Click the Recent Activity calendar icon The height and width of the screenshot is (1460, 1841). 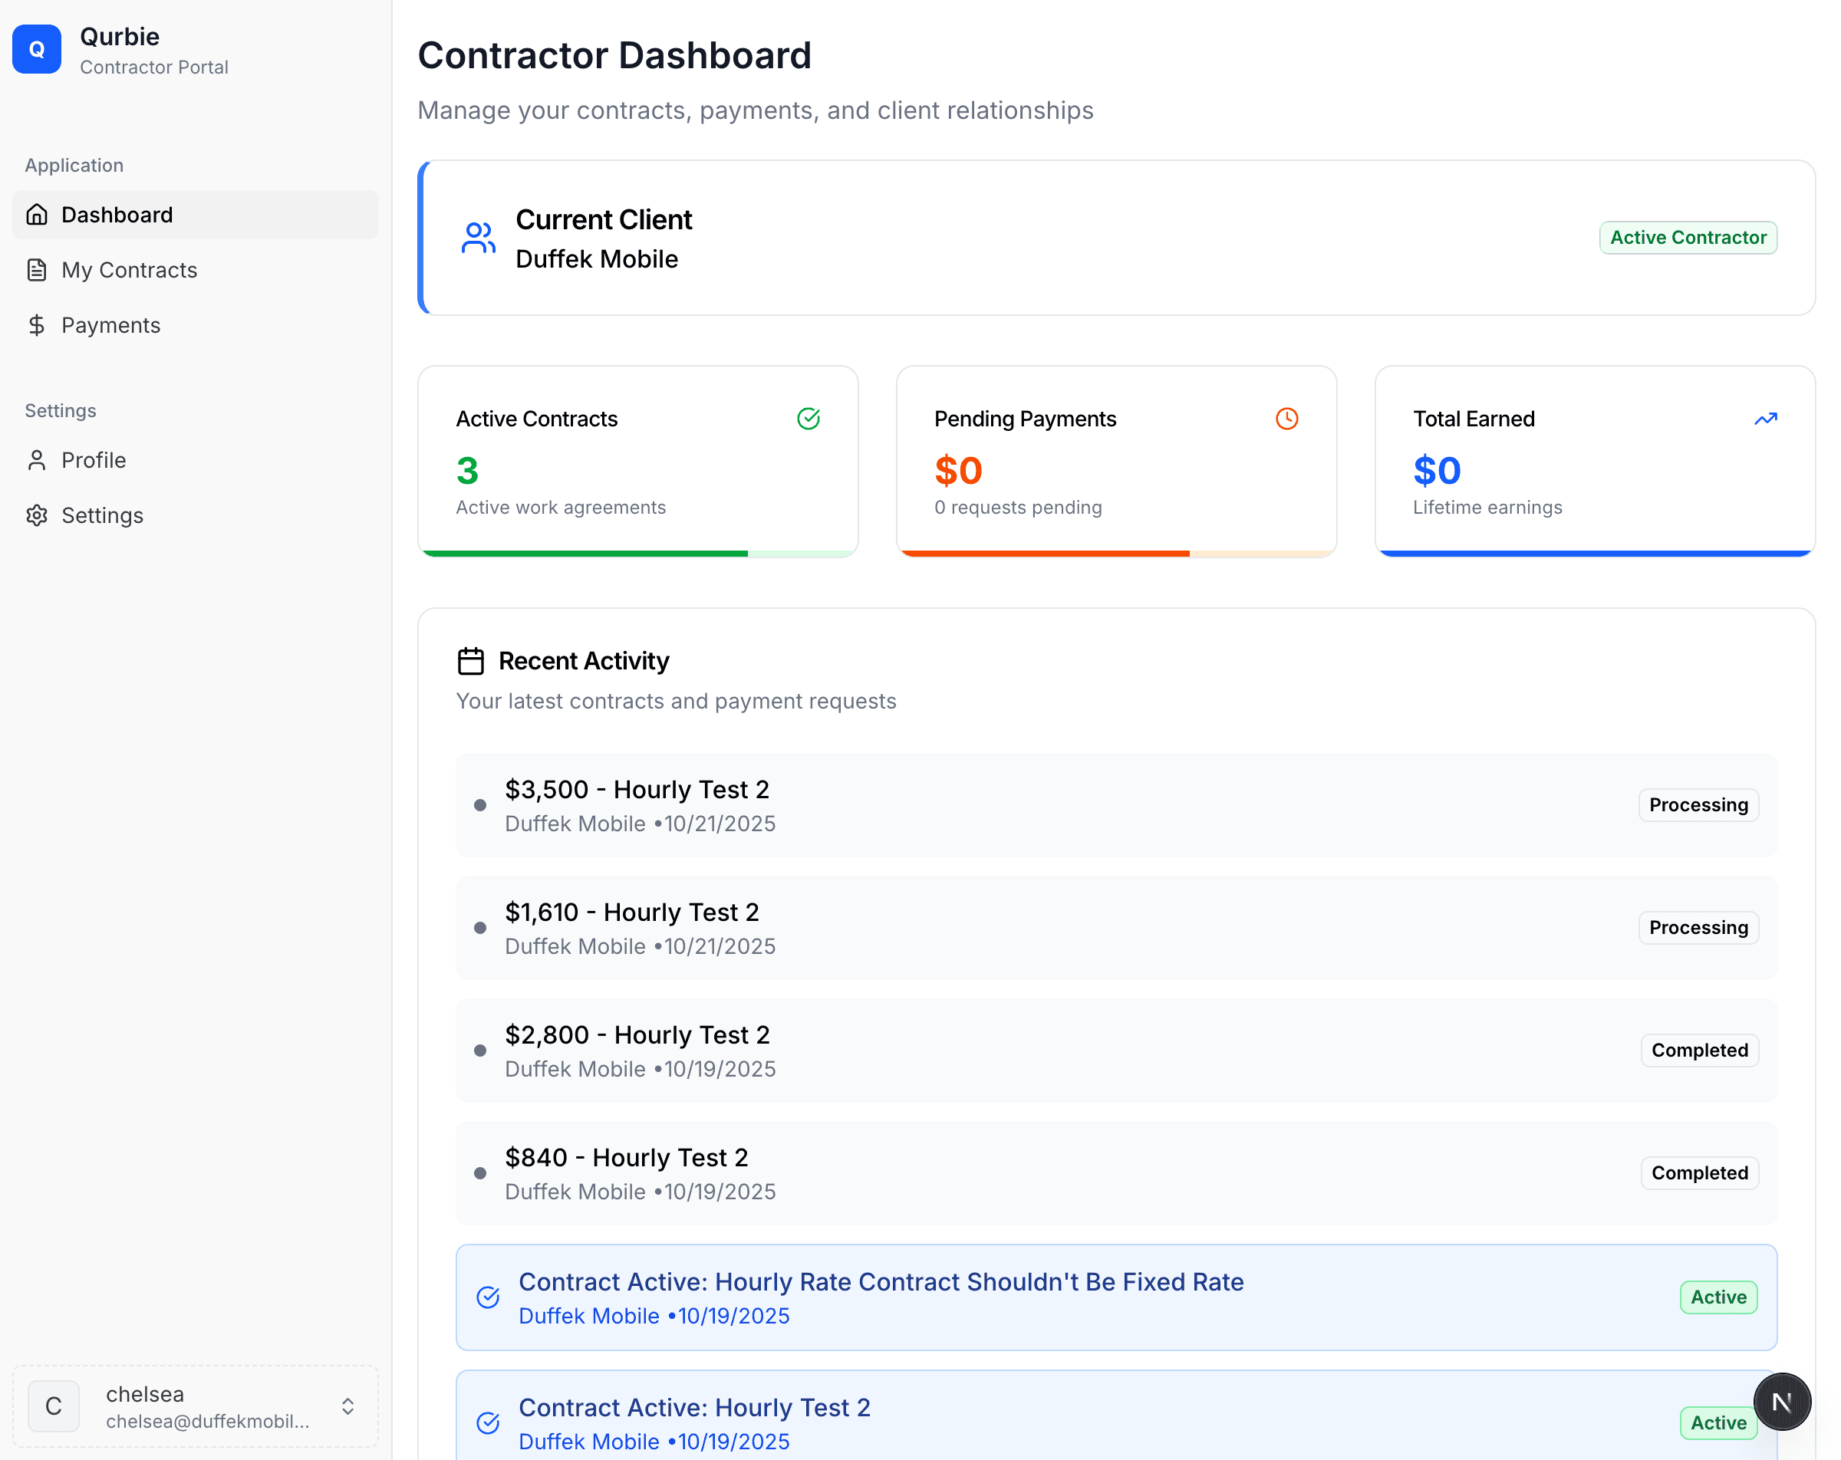pyautogui.click(x=470, y=661)
